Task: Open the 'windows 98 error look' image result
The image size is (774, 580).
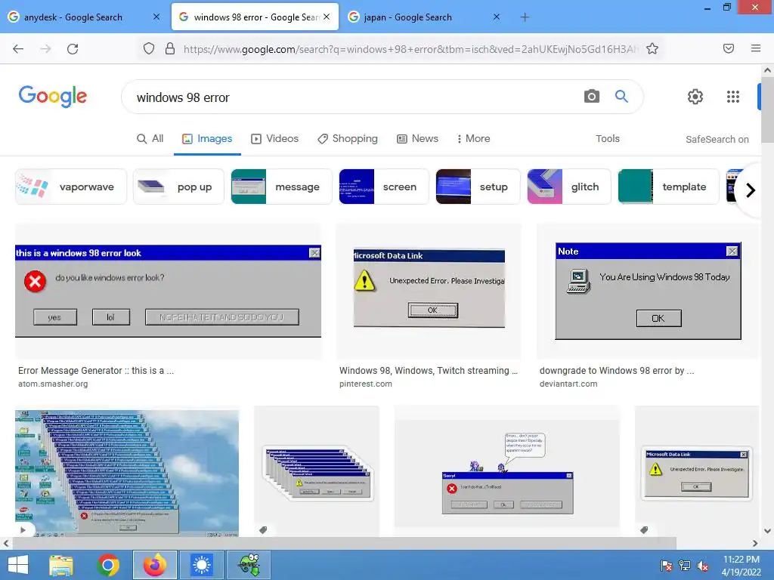Action: click(168, 291)
